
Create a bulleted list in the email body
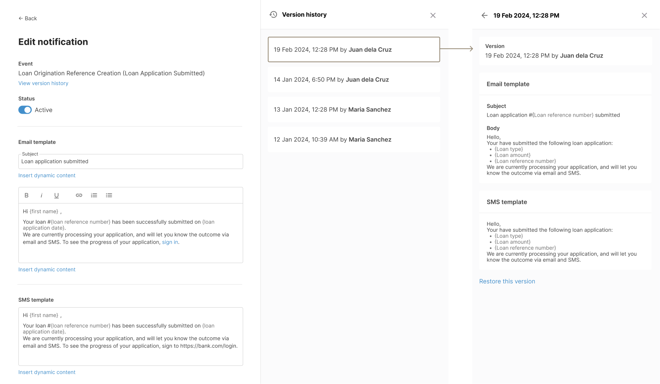(109, 195)
